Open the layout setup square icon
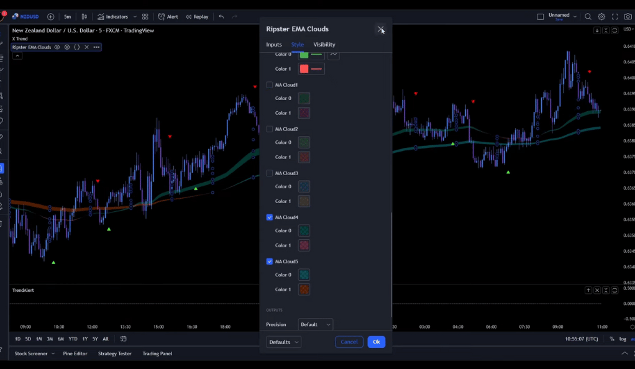The width and height of the screenshot is (635, 369). pos(540,17)
